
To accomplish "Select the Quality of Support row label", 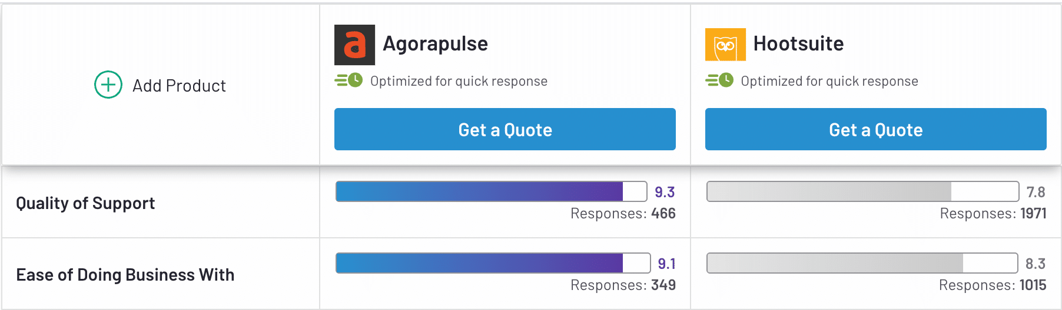I will tap(85, 203).
